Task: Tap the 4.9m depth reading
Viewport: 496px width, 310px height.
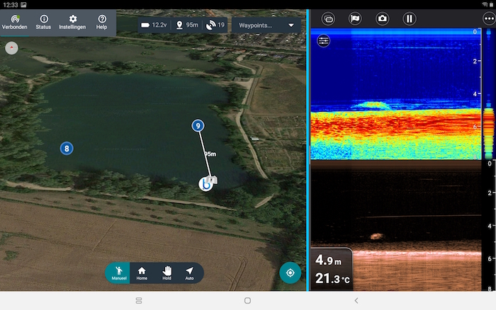Action: pyautogui.click(x=328, y=260)
